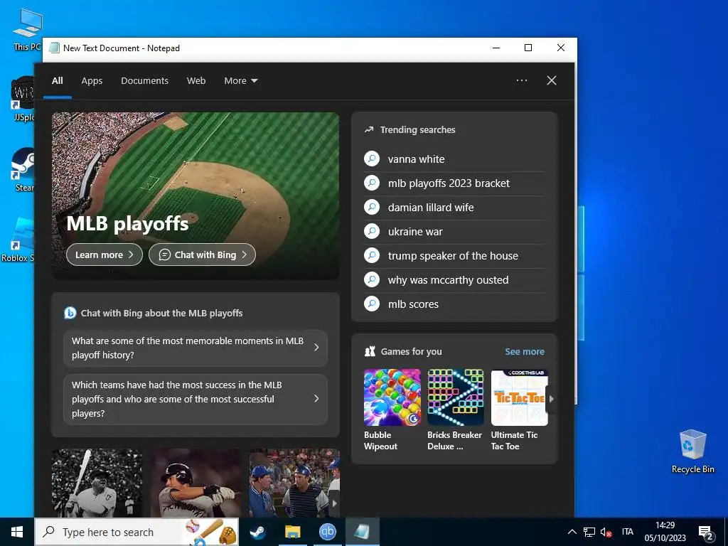Click the Windows Start button
Screen dimensions: 728x546
[17, 532]
